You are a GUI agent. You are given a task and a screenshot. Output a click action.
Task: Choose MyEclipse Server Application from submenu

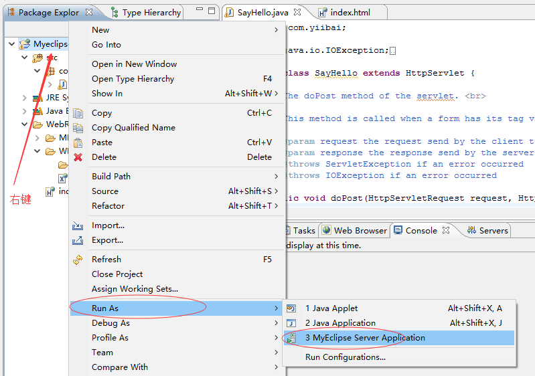point(365,338)
